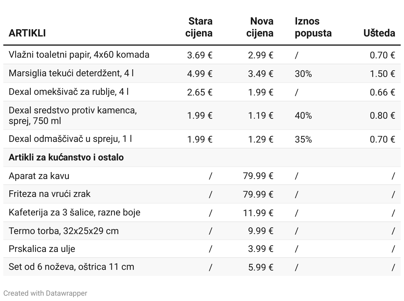Screen dimensions: 404x301
Task: Click the 1.50 € savings value
Action: coord(382,74)
